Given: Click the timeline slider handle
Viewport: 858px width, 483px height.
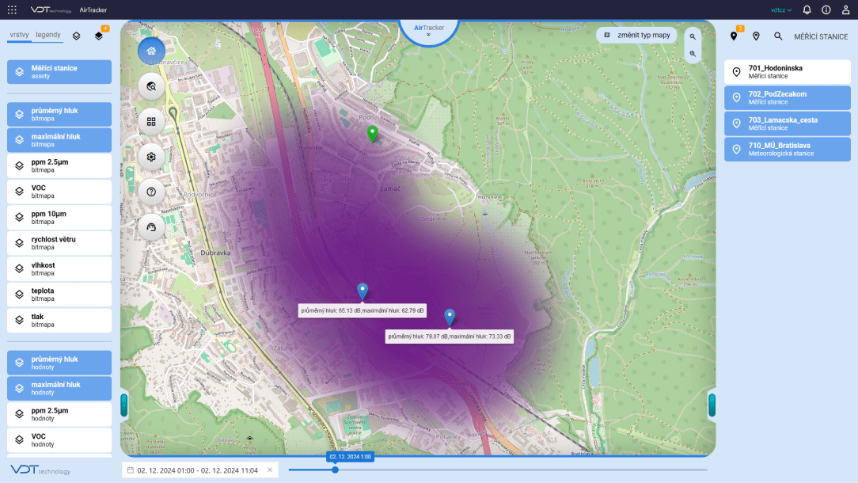Looking at the screenshot, I should click(x=335, y=470).
